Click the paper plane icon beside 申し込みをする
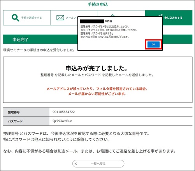The image size is (195, 171). [160, 15]
